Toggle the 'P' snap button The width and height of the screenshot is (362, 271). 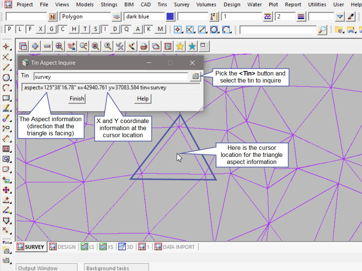tap(9, 29)
